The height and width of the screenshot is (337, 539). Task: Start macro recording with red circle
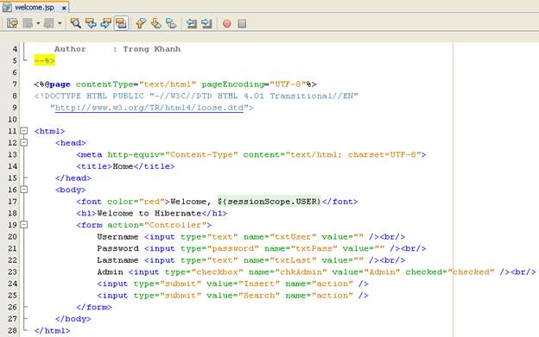227,23
